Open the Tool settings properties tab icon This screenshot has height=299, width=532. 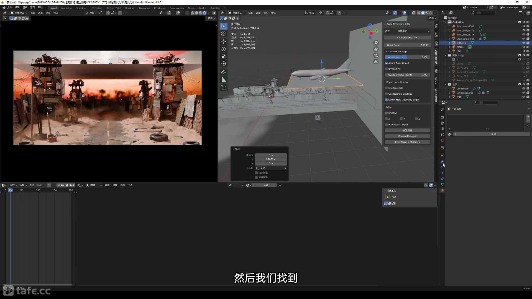pos(442,110)
